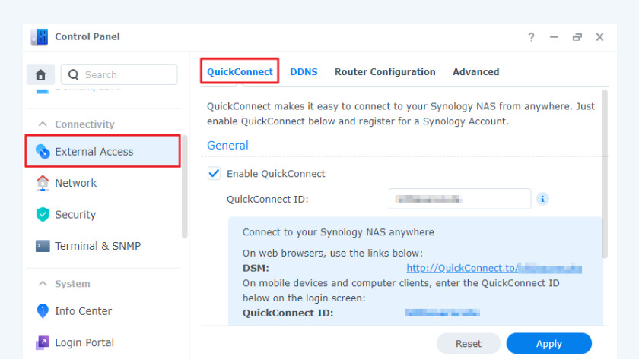Click the Info Center icon
639x359 pixels.
43,311
